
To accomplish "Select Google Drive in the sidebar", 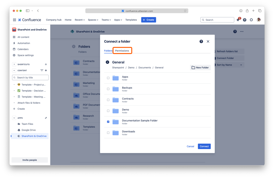I will 29,130.
